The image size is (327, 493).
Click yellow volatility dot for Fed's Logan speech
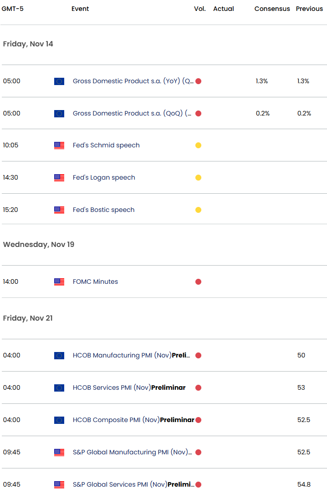(199, 178)
